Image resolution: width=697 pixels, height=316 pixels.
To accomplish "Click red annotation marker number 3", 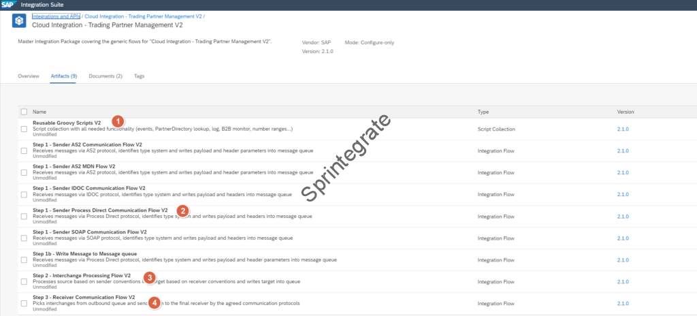I will (149, 277).
